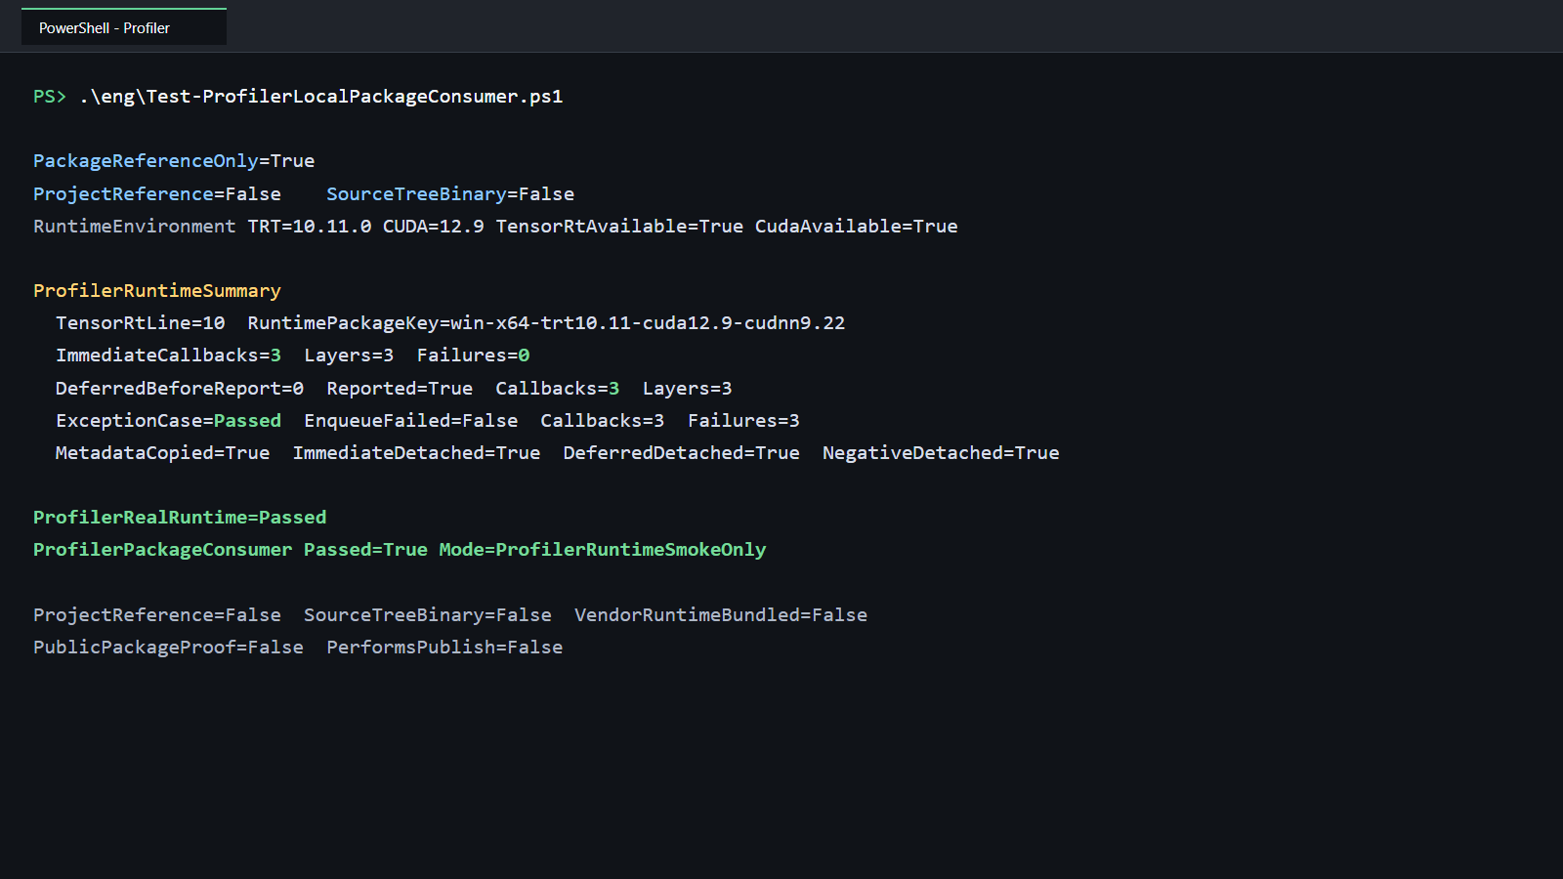This screenshot has height=879, width=1563.
Task: Click ProfilerRealRuntime=Passed line
Action: point(180,518)
